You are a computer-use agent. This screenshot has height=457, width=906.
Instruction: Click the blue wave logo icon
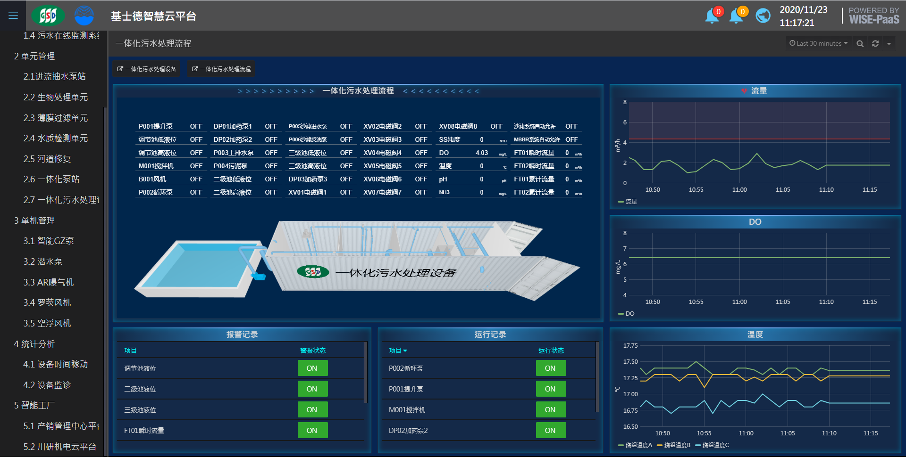click(84, 16)
